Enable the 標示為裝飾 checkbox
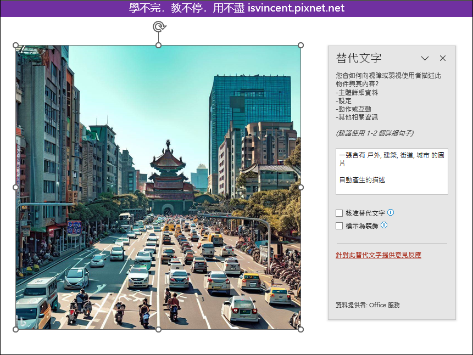The width and height of the screenshot is (473, 355). [x=339, y=226]
